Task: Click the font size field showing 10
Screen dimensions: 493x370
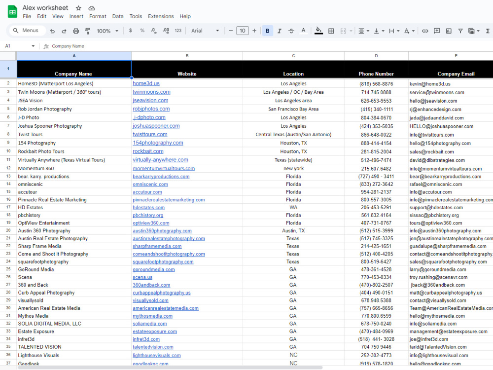Action: [x=243, y=31]
